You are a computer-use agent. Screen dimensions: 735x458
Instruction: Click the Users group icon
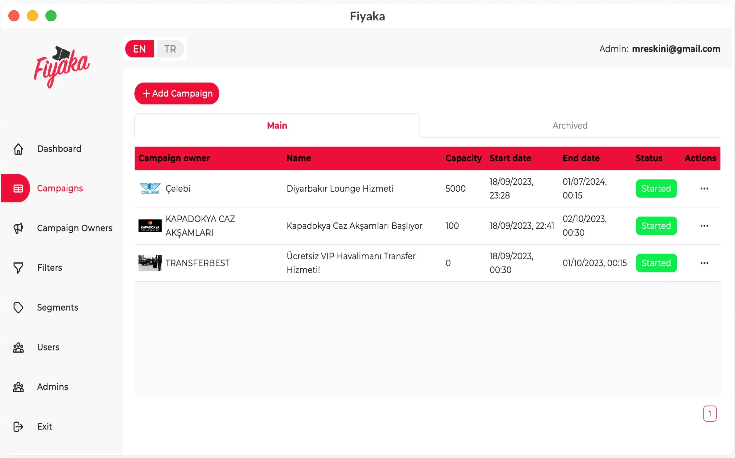[x=18, y=347]
